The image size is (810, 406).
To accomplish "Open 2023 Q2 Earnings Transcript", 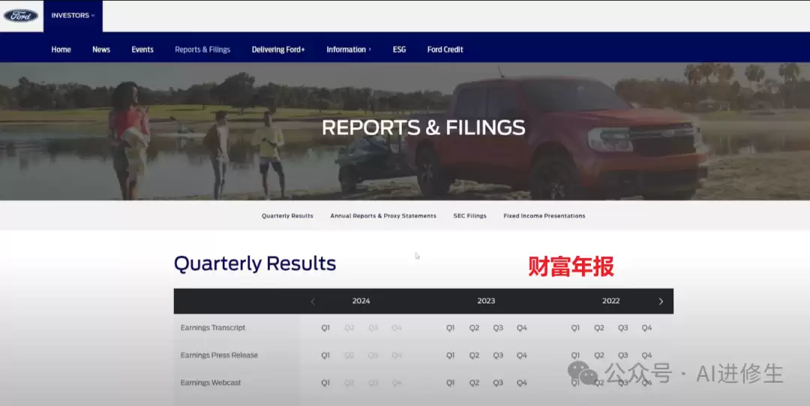I will coord(474,328).
